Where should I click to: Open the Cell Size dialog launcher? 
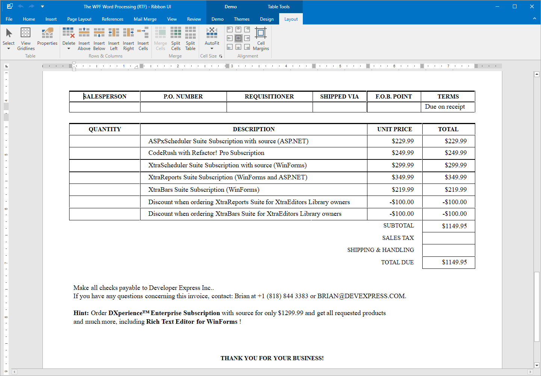pyautogui.click(x=221, y=56)
